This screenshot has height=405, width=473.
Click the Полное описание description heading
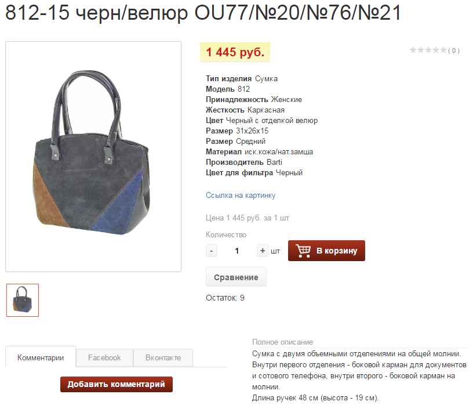[x=282, y=342]
